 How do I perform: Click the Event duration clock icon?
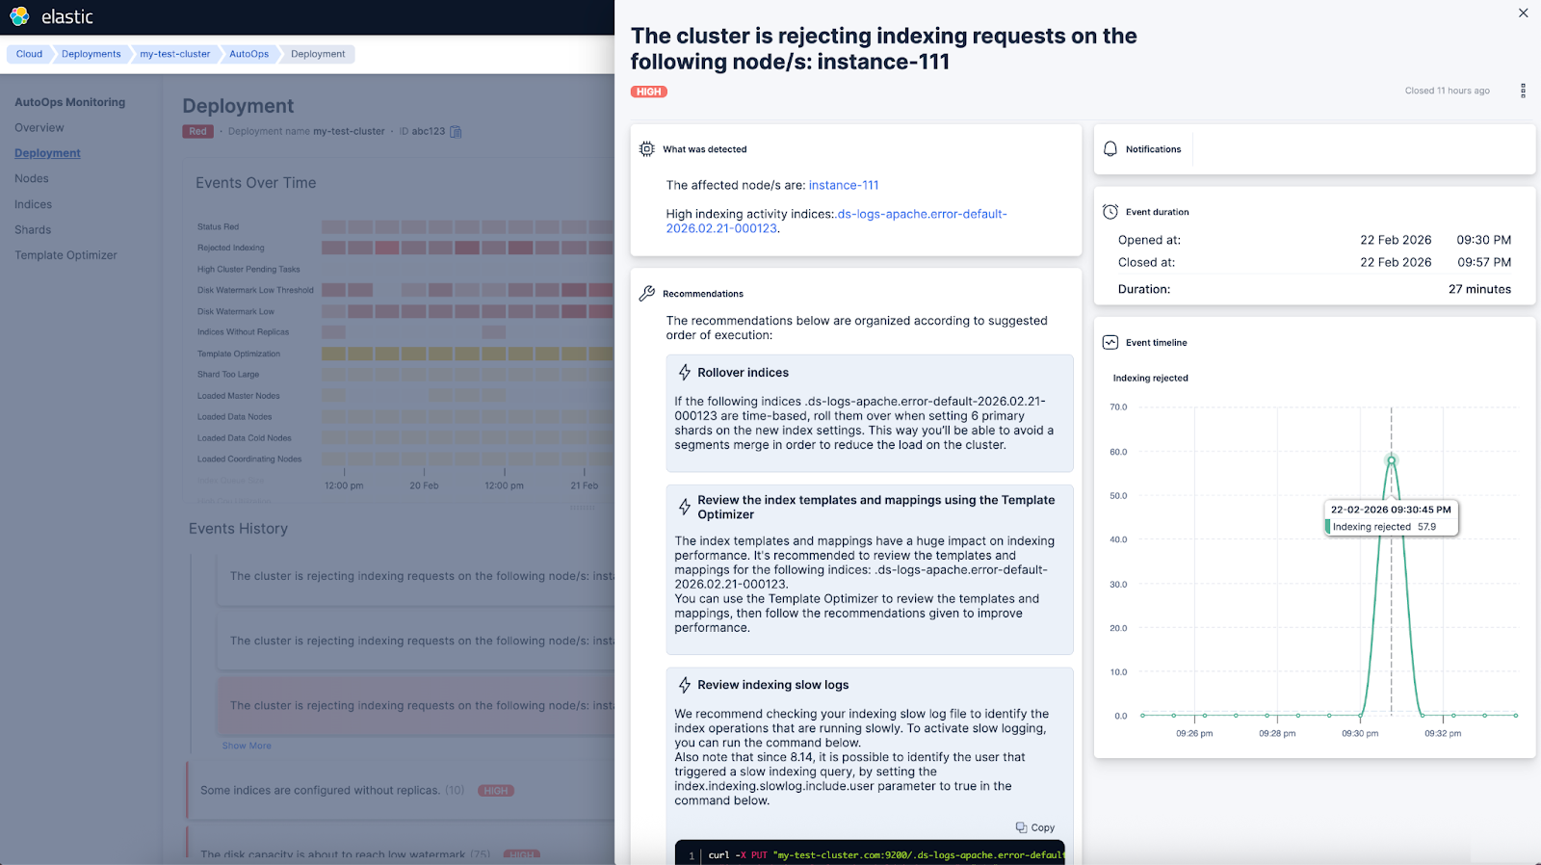point(1110,212)
